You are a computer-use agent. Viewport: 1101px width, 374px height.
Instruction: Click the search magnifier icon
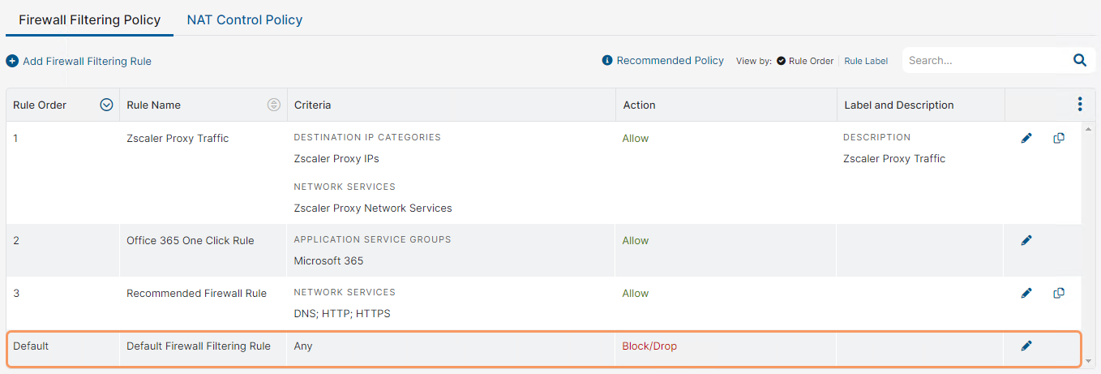point(1079,60)
